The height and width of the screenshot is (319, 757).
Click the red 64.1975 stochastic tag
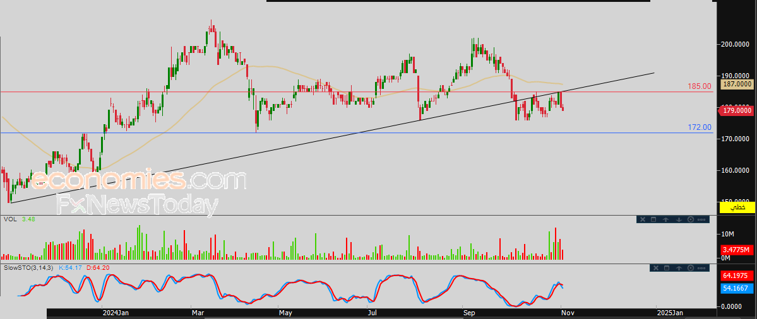point(737,276)
